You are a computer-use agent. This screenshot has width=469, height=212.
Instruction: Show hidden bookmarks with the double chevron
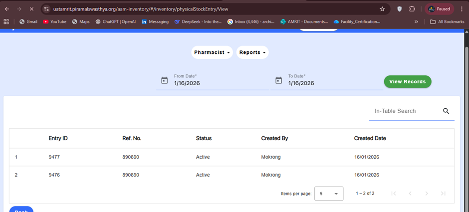416,21
